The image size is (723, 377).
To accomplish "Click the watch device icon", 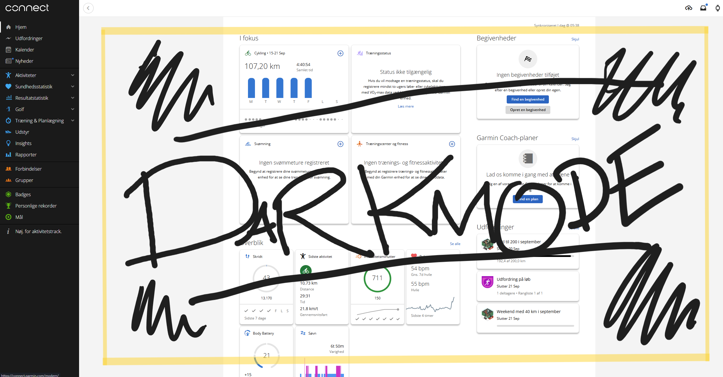I will [x=717, y=8].
